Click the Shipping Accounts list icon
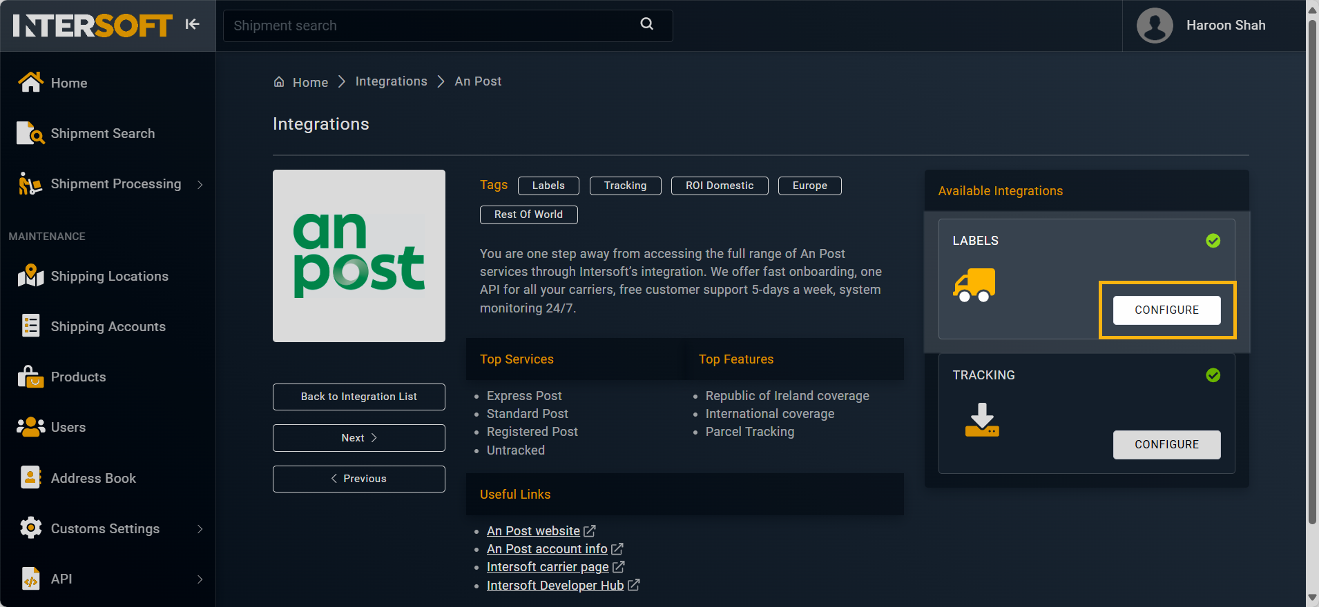 coord(30,326)
